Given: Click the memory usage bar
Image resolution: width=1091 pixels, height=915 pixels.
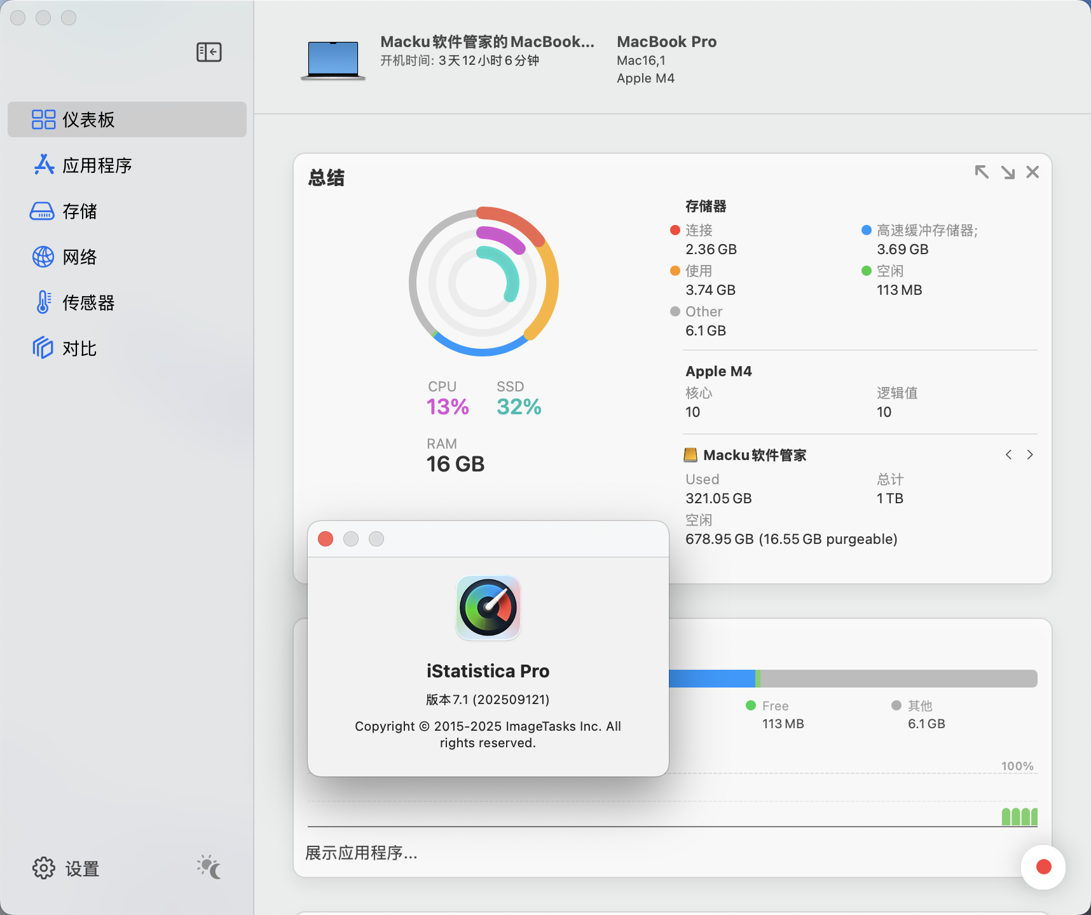Looking at the screenshot, I should 852,679.
